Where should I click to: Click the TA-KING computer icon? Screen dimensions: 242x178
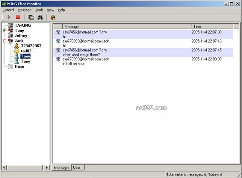tap(10, 25)
